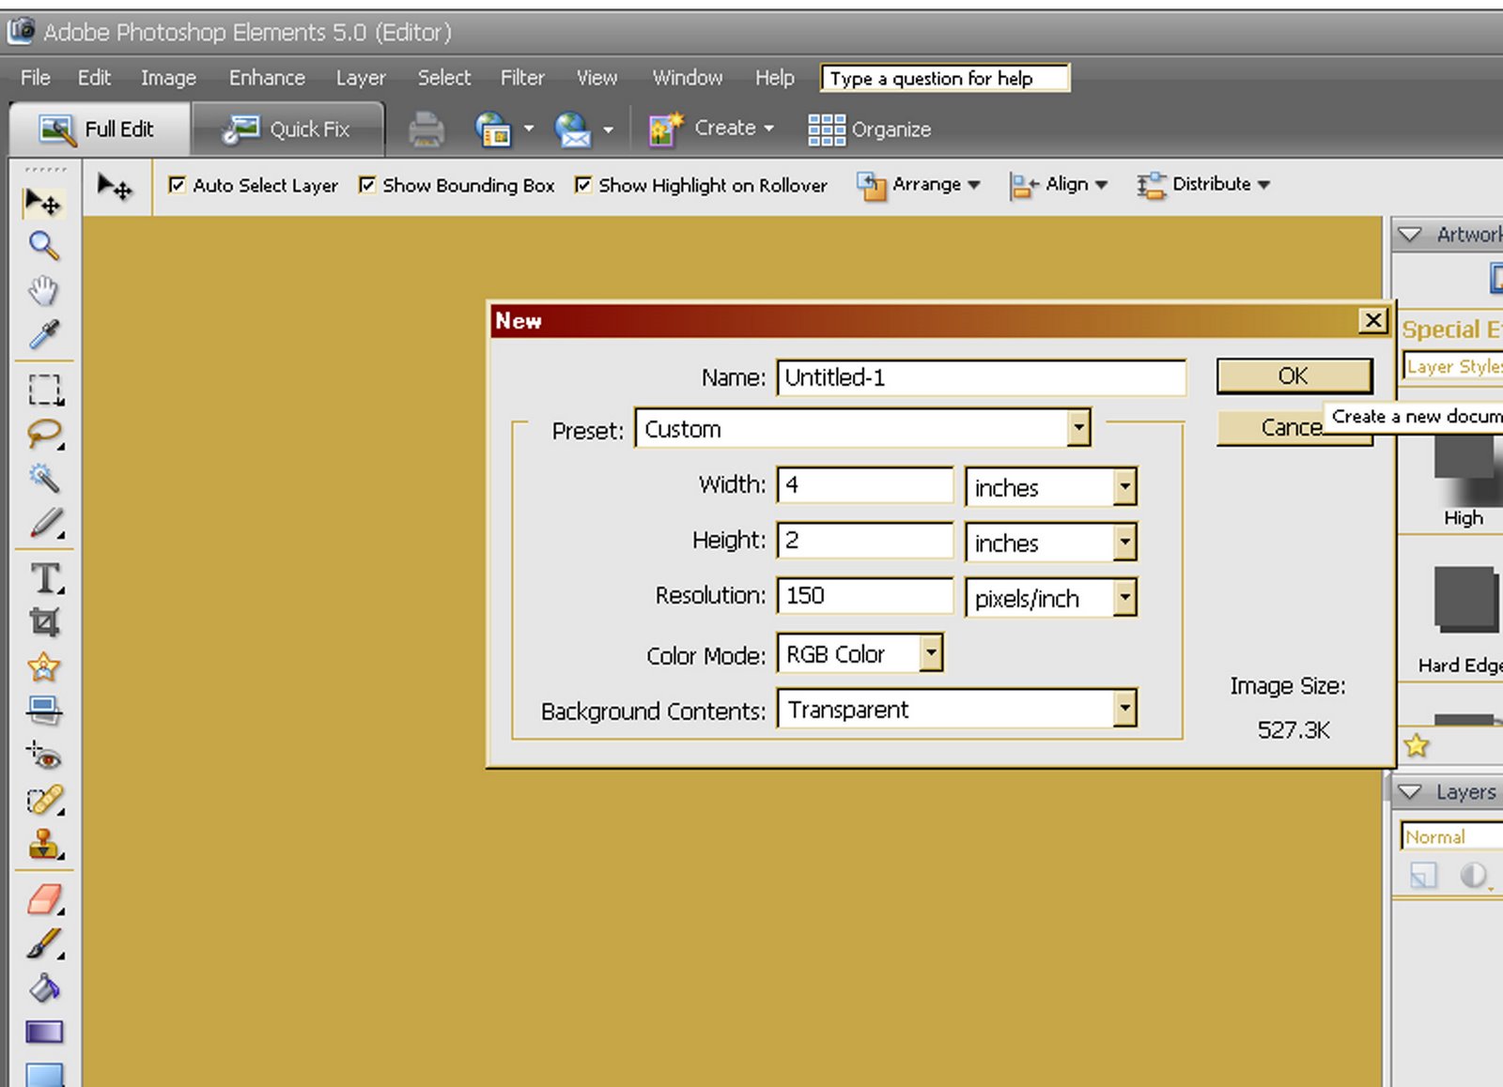Image resolution: width=1503 pixels, height=1087 pixels.
Task: Select the Clone Stamp tool
Action: coord(44,845)
